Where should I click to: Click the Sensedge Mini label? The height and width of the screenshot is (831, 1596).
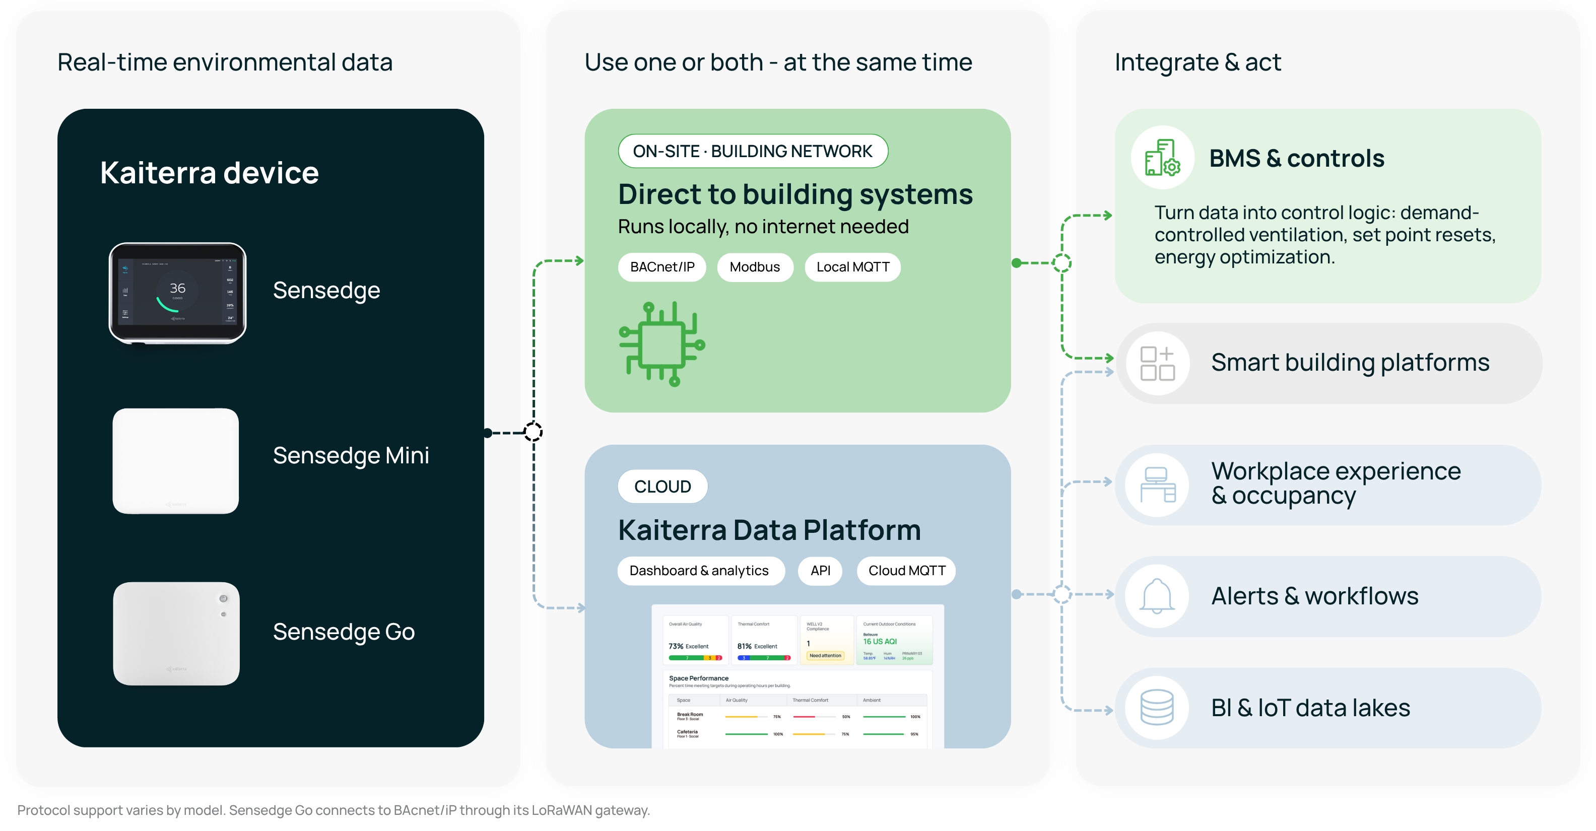point(351,456)
